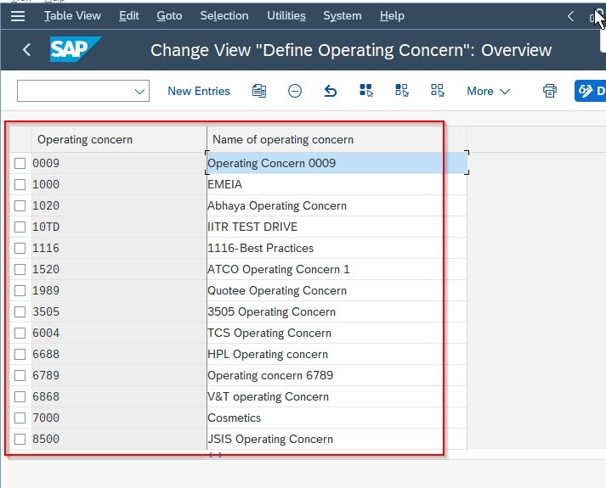Click operating concern code 8500
Image resolution: width=606 pixels, height=488 pixels.
pos(119,439)
